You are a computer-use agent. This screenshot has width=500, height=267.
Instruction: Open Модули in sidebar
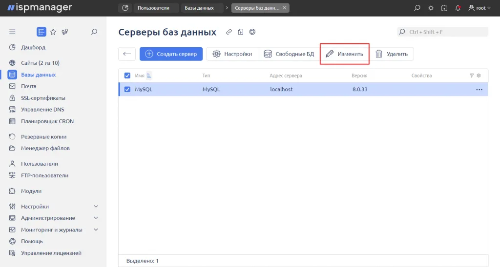pos(31,191)
